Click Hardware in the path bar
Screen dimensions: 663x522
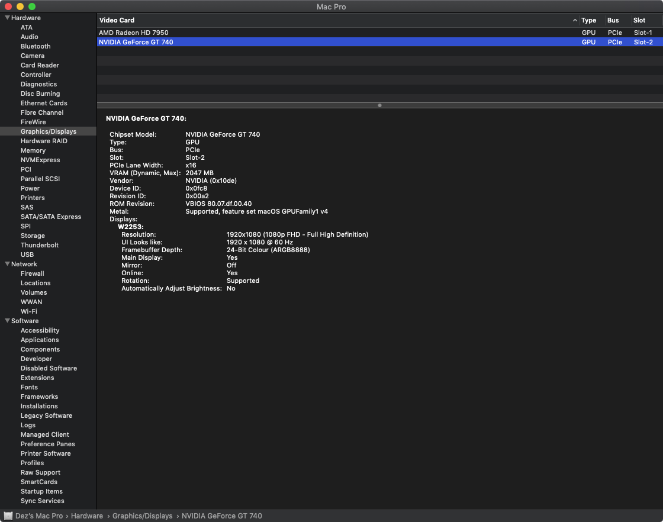point(86,515)
